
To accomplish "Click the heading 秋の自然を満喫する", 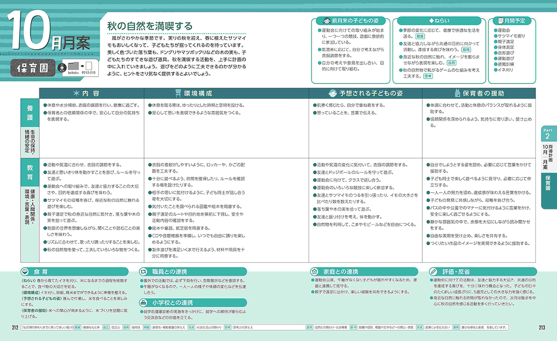I will pyautogui.click(x=150, y=26).
